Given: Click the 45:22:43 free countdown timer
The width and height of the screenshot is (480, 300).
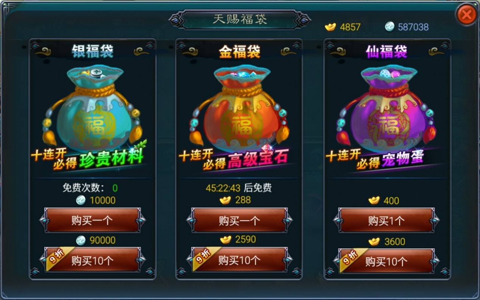Looking at the screenshot, I should (223, 188).
